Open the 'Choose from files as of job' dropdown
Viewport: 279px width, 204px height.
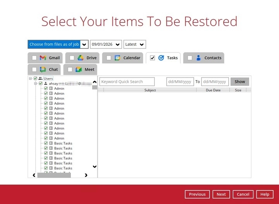58,44
